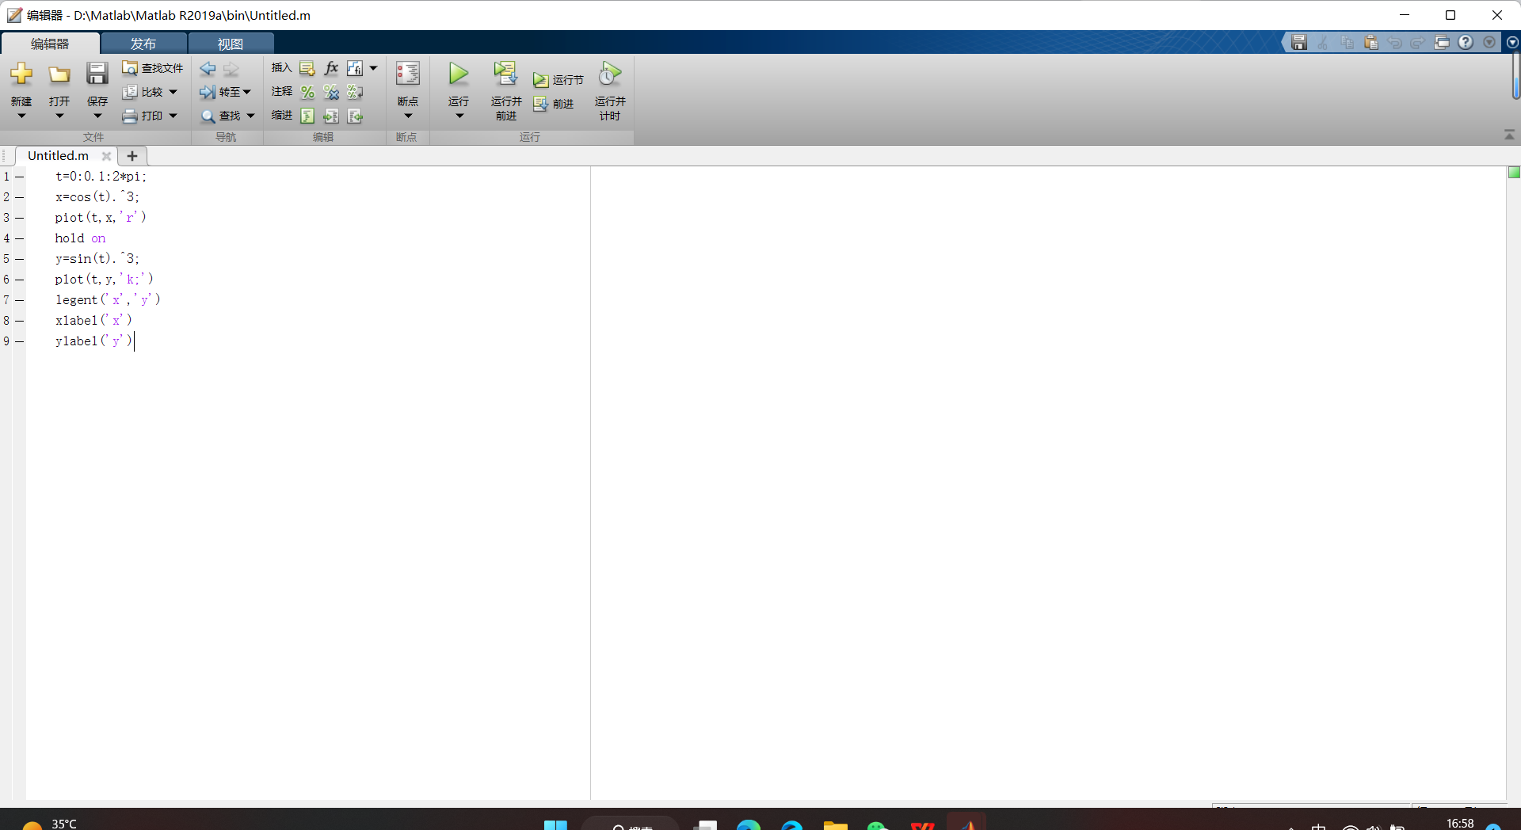Click the decrease indent icon
The height and width of the screenshot is (830, 1521).
[355, 116]
